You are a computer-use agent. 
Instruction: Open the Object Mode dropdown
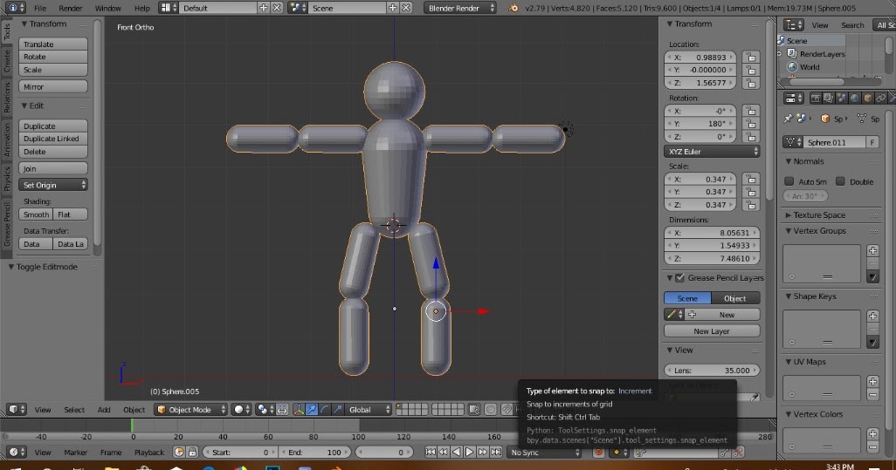(x=191, y=410)
